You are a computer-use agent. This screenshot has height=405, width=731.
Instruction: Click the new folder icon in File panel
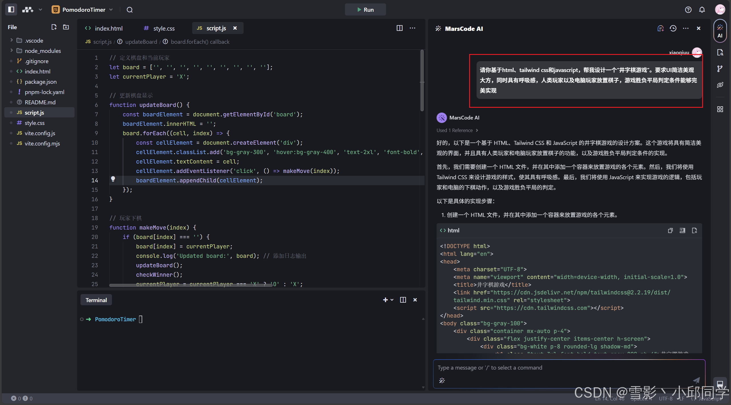point(66,27)
